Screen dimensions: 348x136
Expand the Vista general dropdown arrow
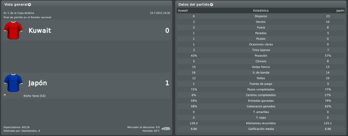coord(30,5)
